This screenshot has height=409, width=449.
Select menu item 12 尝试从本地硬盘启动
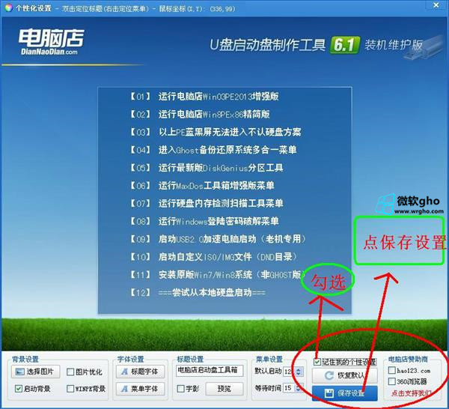(x=198, y=293)
